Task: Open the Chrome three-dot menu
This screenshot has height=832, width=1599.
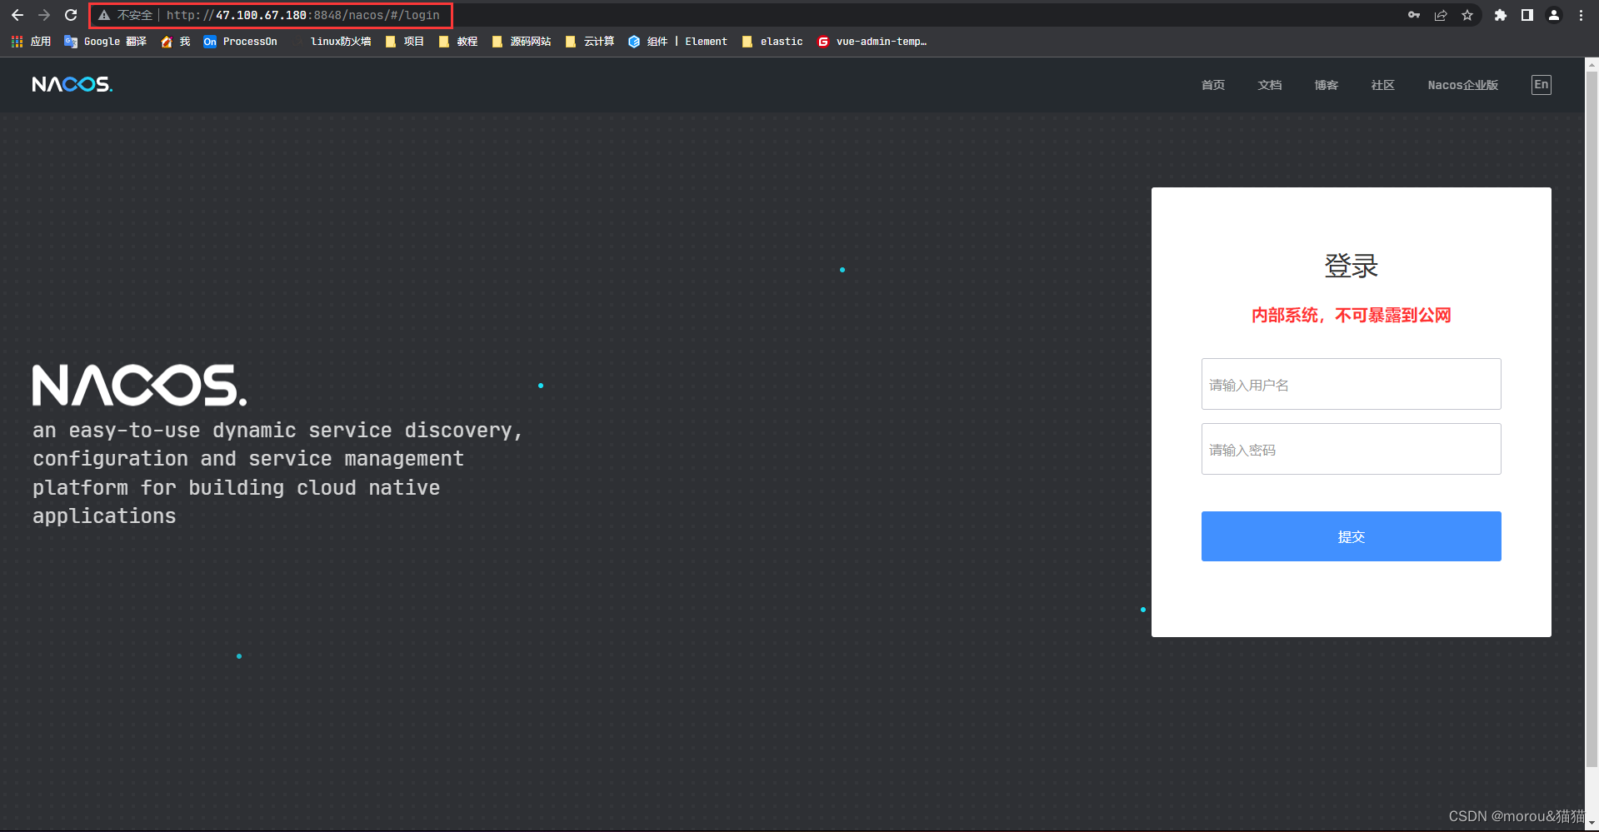Action: point(1581,15)
